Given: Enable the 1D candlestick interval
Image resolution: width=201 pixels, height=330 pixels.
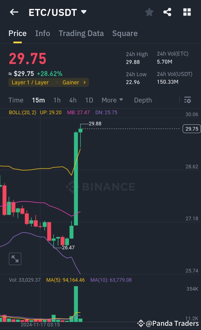Looking at the screenshot, I should pos(89,100).
